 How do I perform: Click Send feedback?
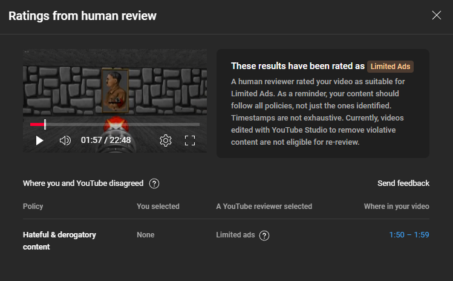[403, 183]
